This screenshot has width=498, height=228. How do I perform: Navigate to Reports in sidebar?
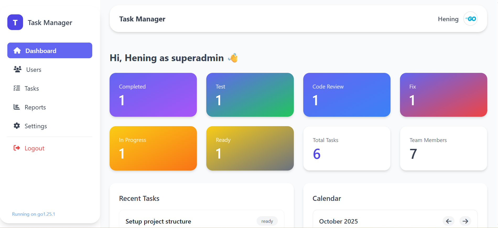pyautogui.click(x=35, y=107)
